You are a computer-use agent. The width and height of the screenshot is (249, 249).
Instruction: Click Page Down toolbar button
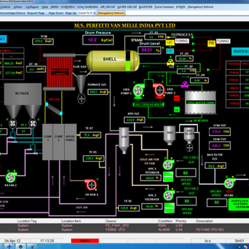pyautogui.click(x=56, y=13)
